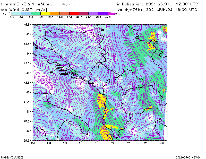206x159 pixels.
Task: Click longitude label 21E
Action: click(x=130, y=143)
